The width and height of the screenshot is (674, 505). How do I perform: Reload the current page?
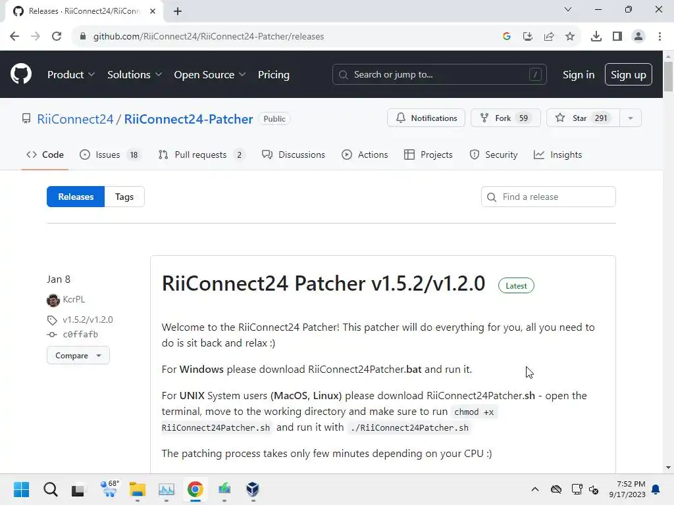point(57,37)
